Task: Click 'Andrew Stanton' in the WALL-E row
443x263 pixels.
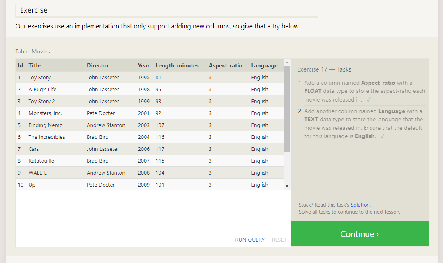Action: point(106,173)
